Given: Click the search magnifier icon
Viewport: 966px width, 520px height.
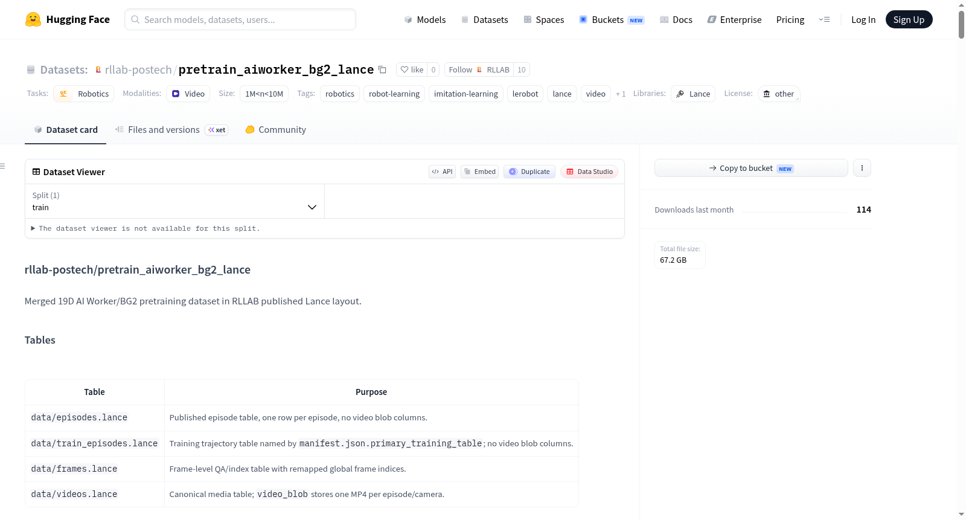Looking at the screenshot, I should click(x=135, y=19).
